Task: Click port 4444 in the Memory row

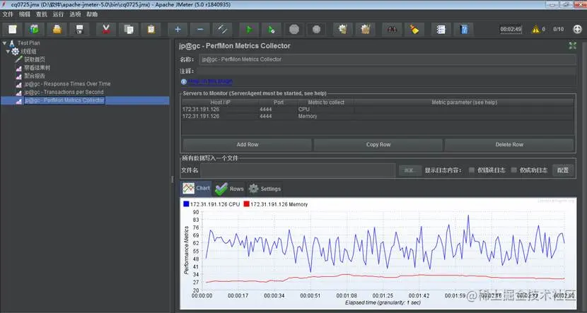Action: [278, 117]
